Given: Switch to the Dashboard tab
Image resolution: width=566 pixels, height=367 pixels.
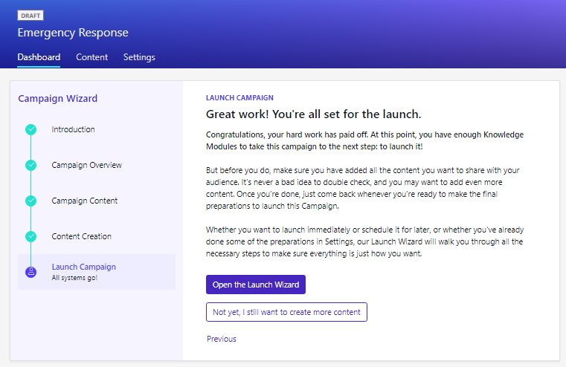Looking at the screenshot, I should (x=39, y=57).
